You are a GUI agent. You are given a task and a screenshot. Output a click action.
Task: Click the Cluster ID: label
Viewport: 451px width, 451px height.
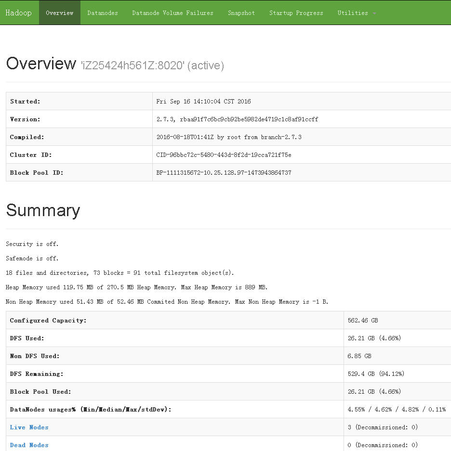pos(31,155)
